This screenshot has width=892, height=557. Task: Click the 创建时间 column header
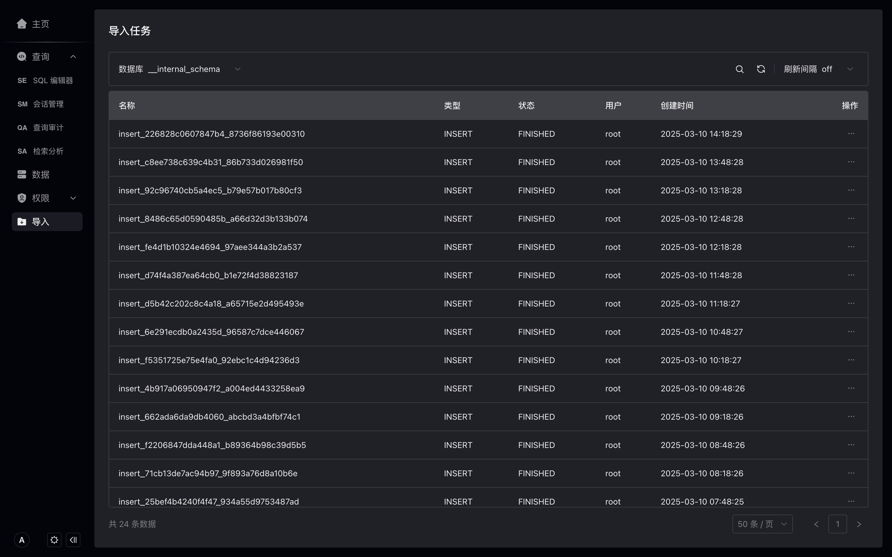(x=677, y=106)
